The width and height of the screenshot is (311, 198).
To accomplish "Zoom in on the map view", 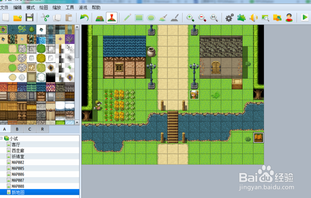I will (x=190, y=18).
